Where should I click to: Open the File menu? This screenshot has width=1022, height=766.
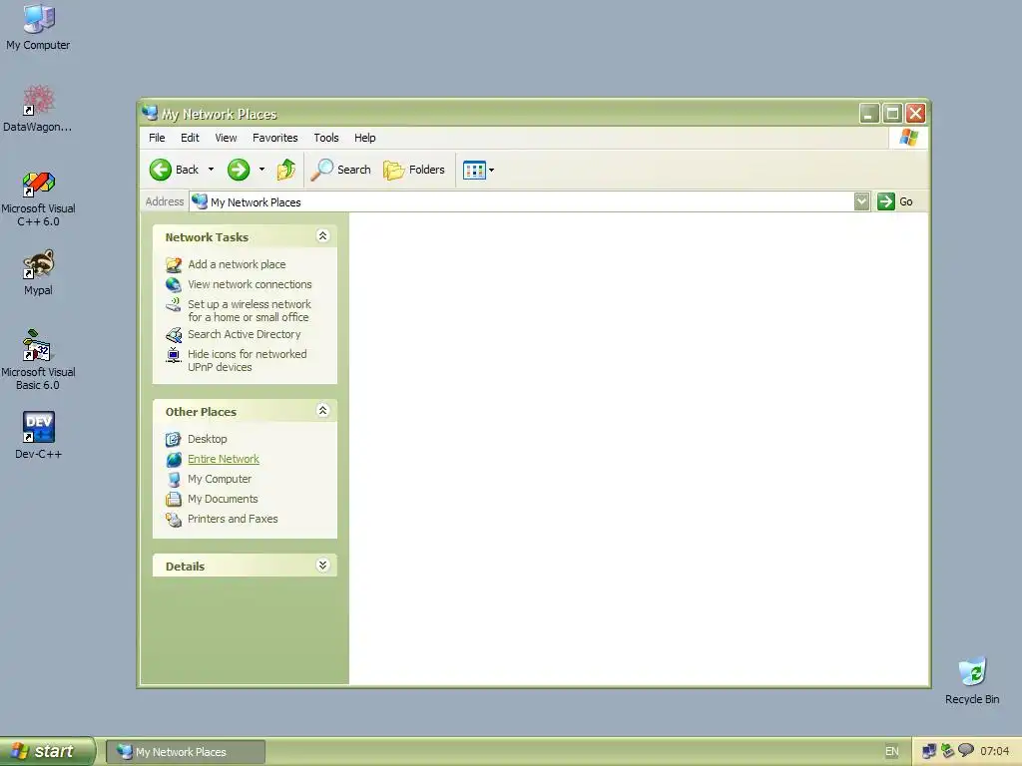click(x=157, y=138)
